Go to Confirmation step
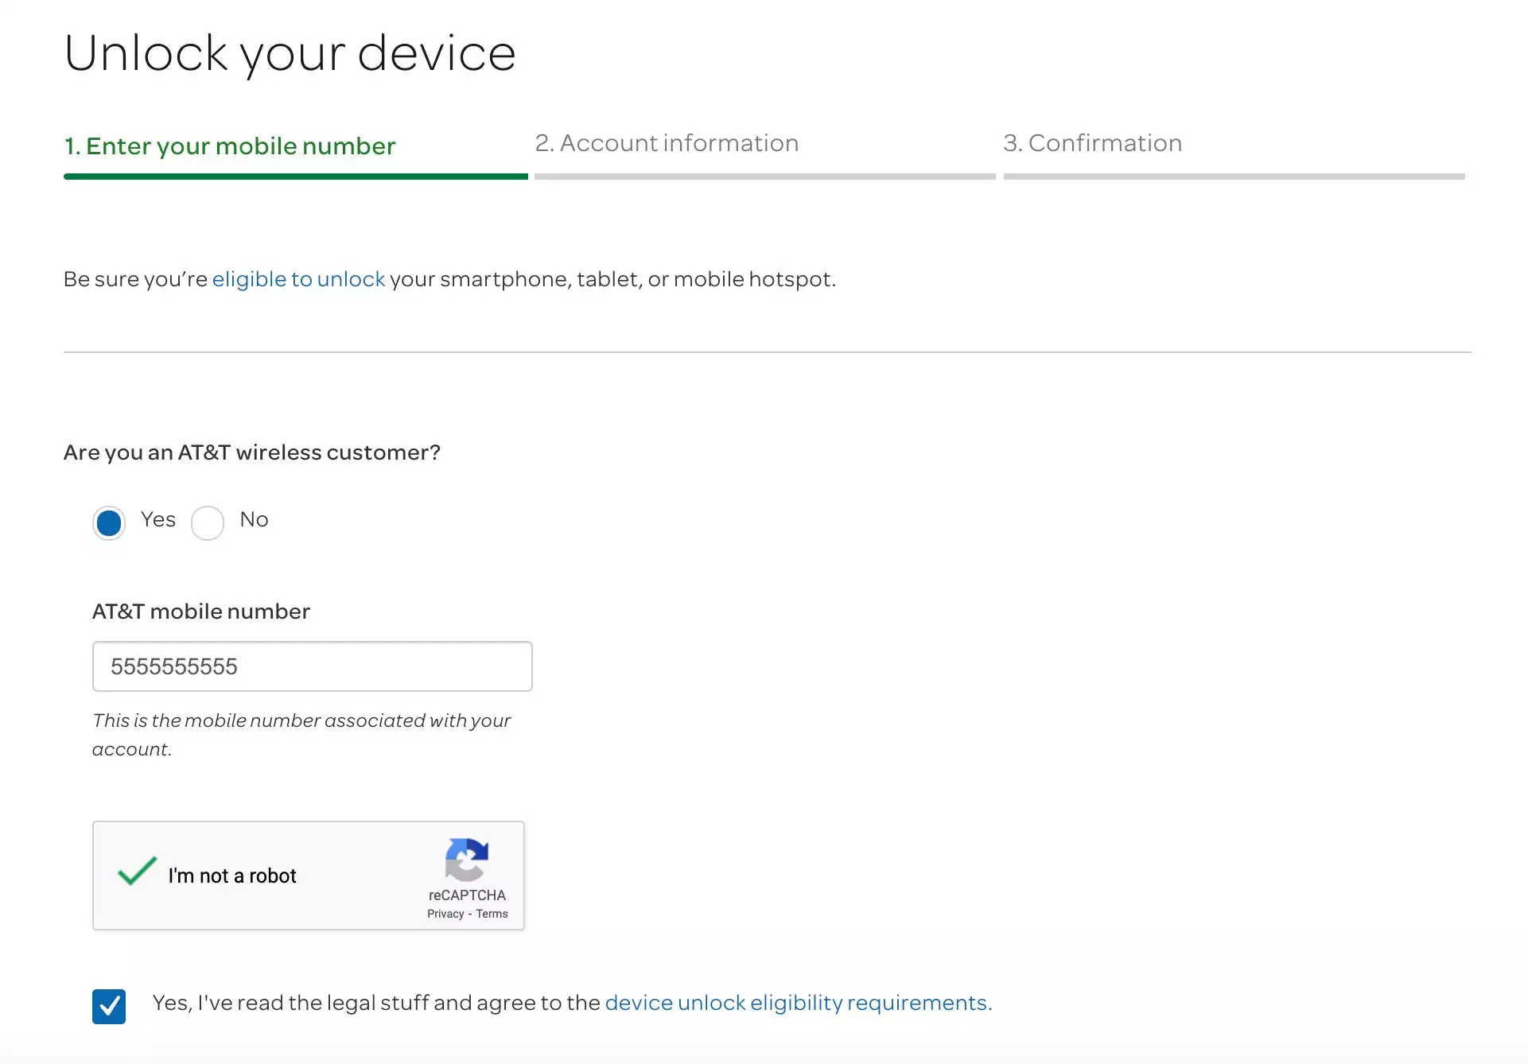Screen dimensions: 1528x1064 1092,143
